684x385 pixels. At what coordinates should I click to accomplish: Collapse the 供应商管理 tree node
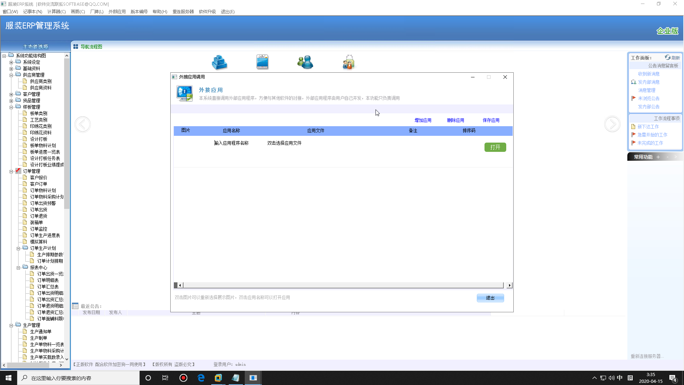(11, 75)
